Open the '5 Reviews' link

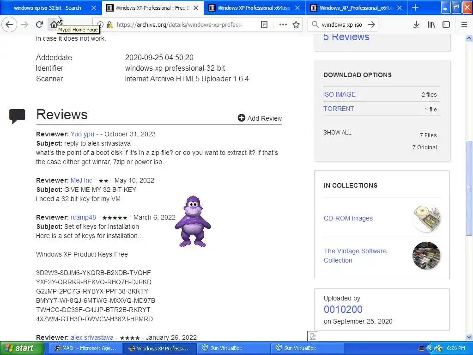coord(346,37)
